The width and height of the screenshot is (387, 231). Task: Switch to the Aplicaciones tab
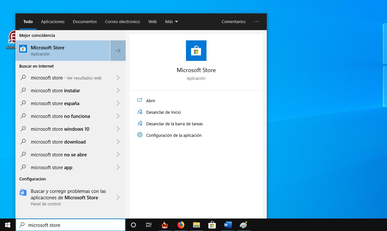[53, 22]
